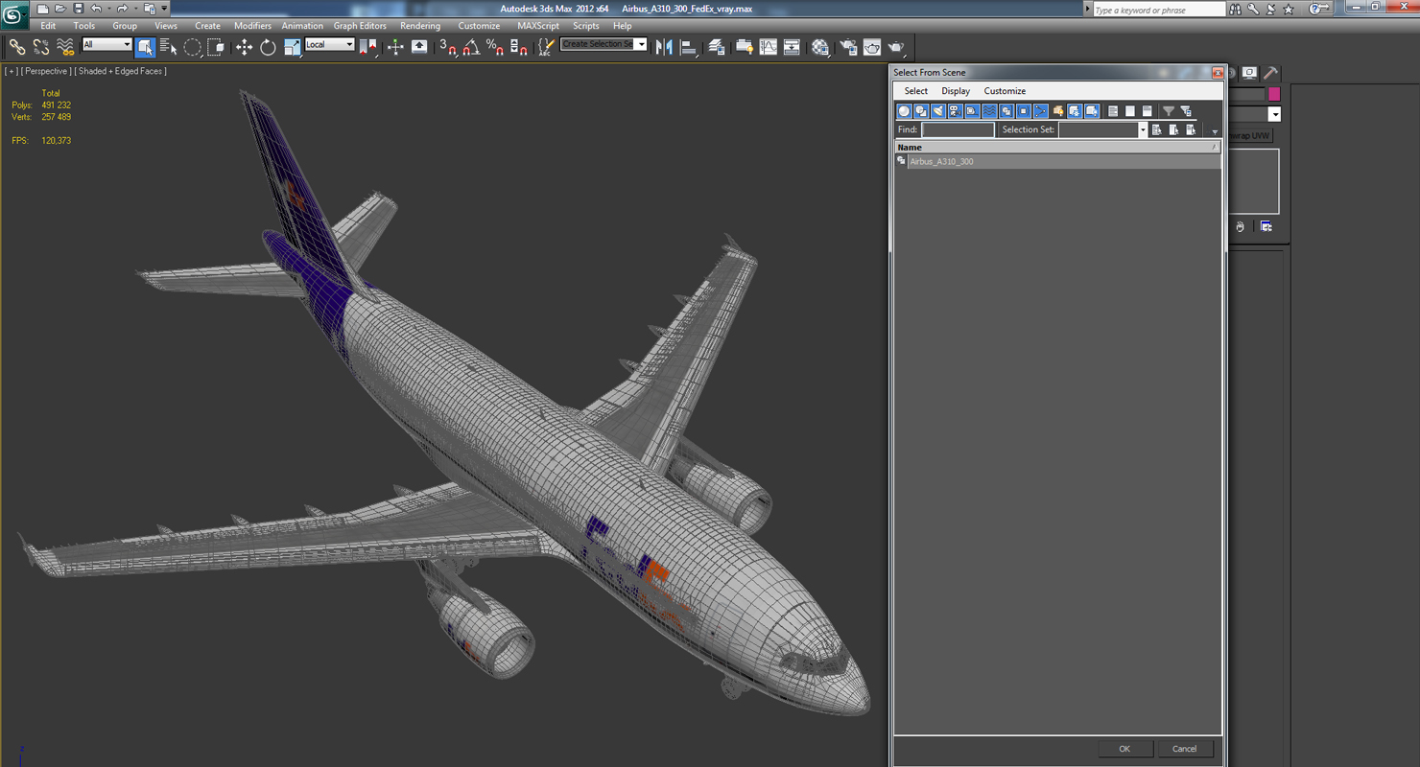Open the Curve Editor
This screenshot has height=767, width=1420.
pos(769,46)
